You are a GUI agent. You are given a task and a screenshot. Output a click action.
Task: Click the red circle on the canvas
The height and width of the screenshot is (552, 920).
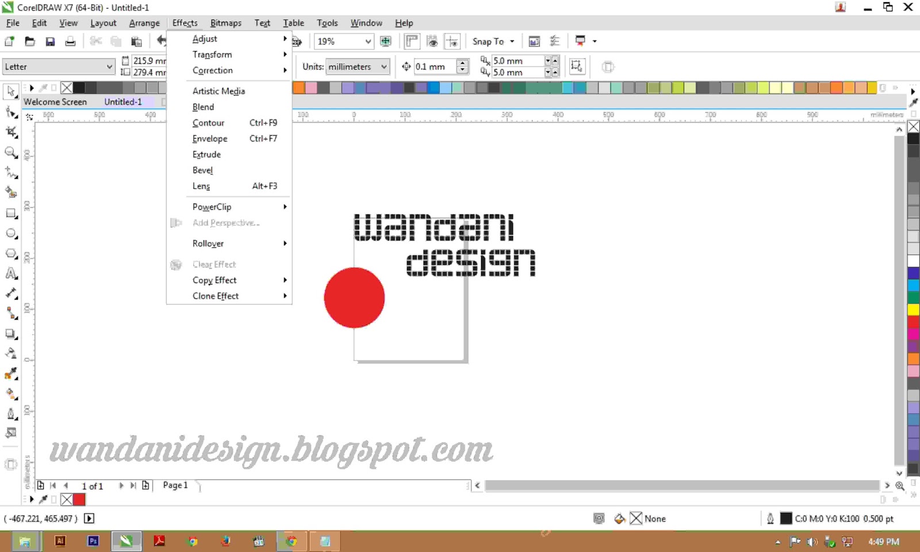(x=354, y=298)
